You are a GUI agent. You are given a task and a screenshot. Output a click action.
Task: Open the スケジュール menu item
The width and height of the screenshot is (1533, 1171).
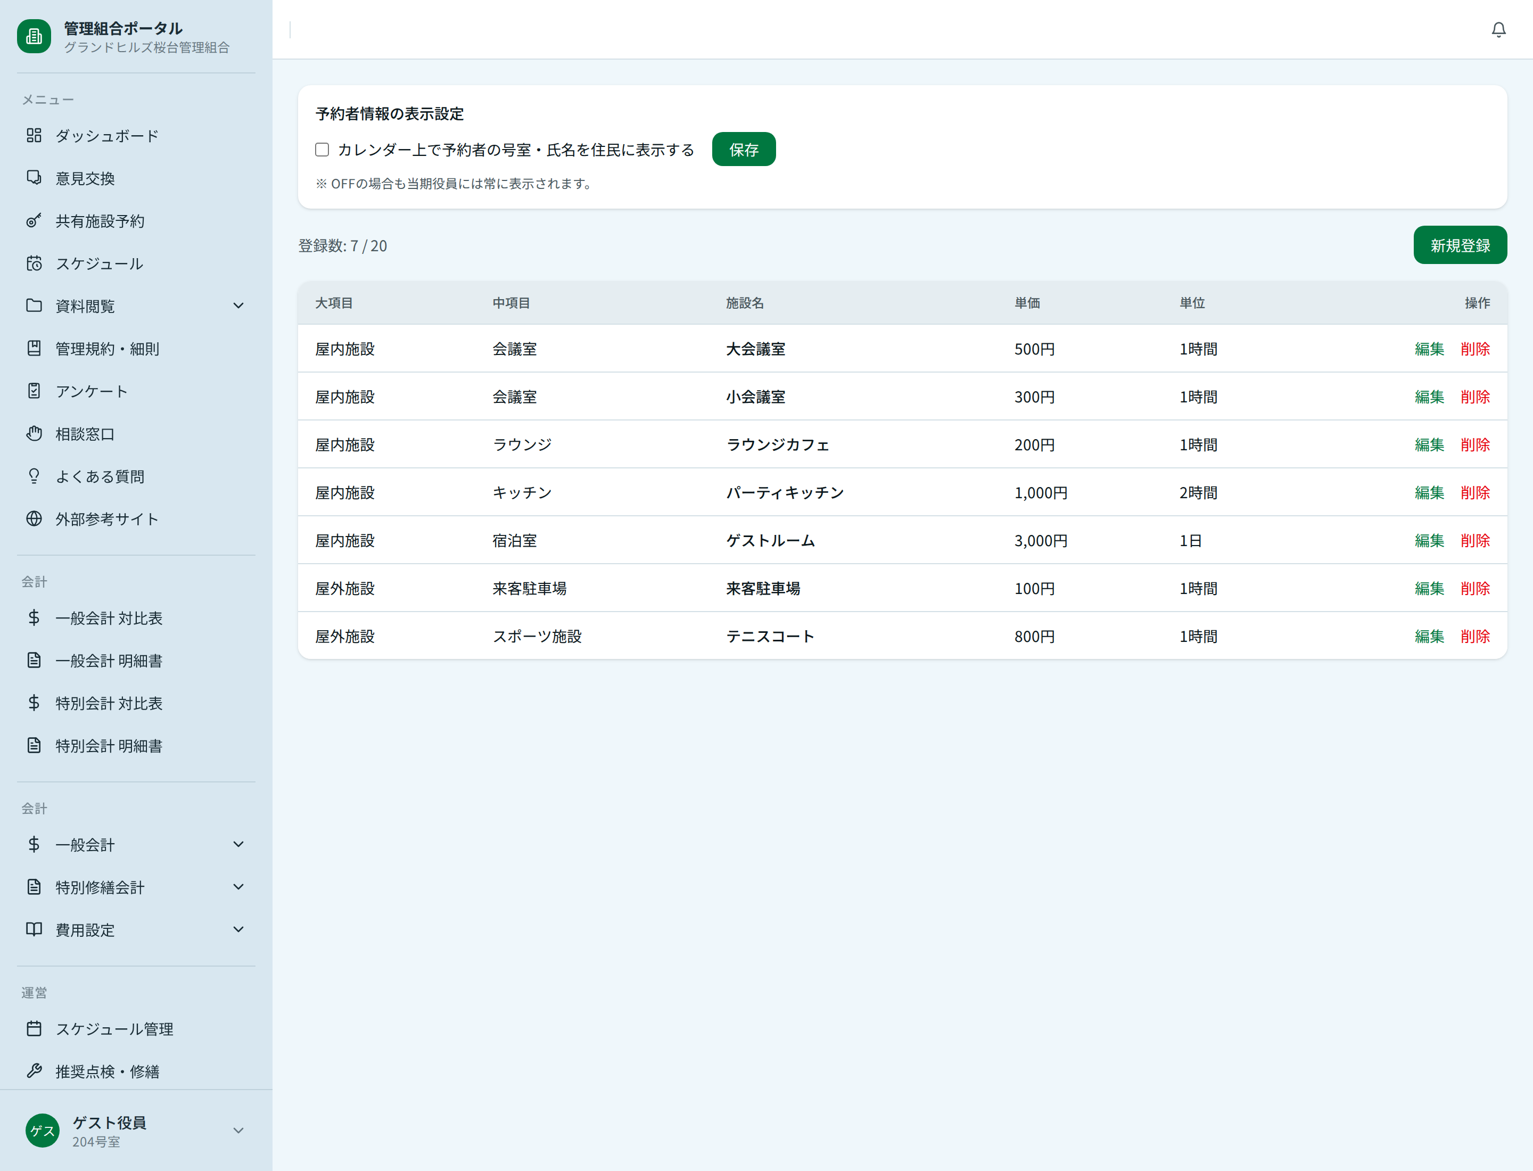tap(100, 263)
